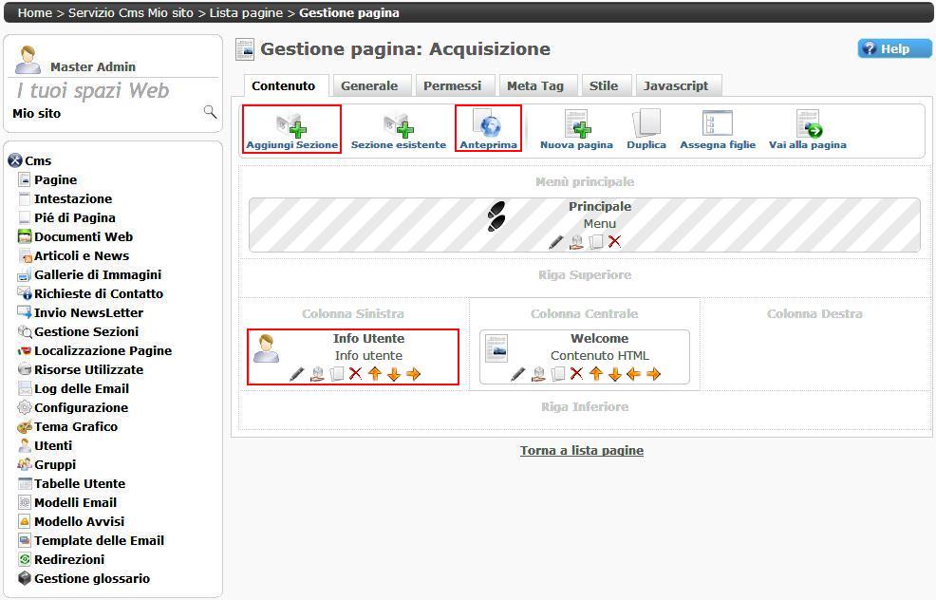The width and height of the screenshot is (936, 600).
Task: Click the Sezione esistente icon
Action: pyautogui.click(x=398, y=128)
